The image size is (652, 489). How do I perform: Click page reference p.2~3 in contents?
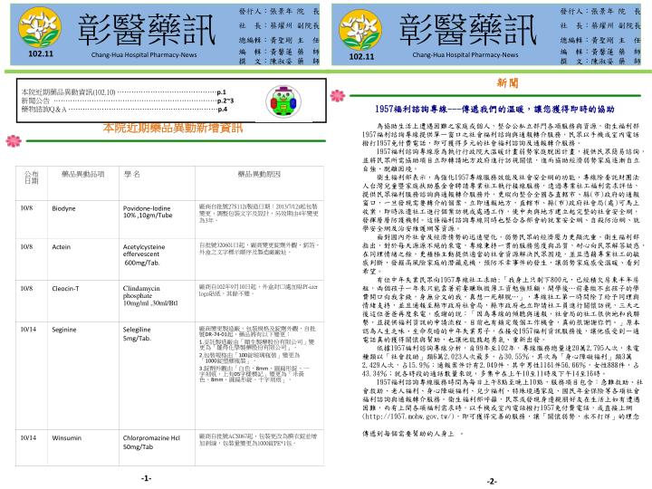(x=225, y=101)
